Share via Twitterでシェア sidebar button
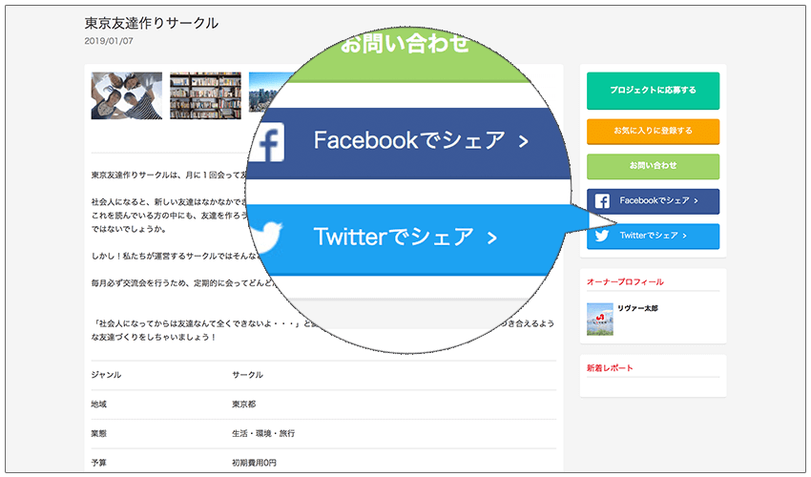The image size is (811, 477). point(653,236)
